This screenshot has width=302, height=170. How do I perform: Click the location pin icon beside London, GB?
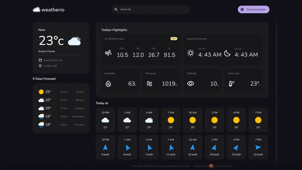coord(40,66)
